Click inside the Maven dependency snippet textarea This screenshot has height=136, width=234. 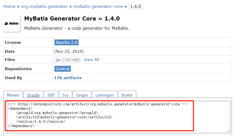click(118, 117)
